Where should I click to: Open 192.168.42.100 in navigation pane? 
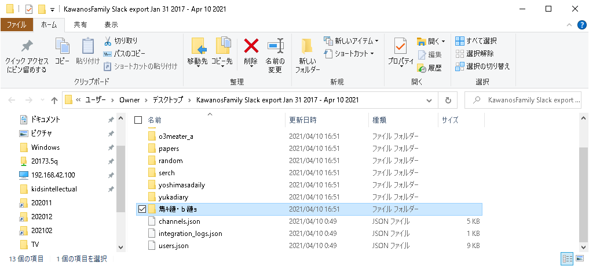(x=53, y=175)
